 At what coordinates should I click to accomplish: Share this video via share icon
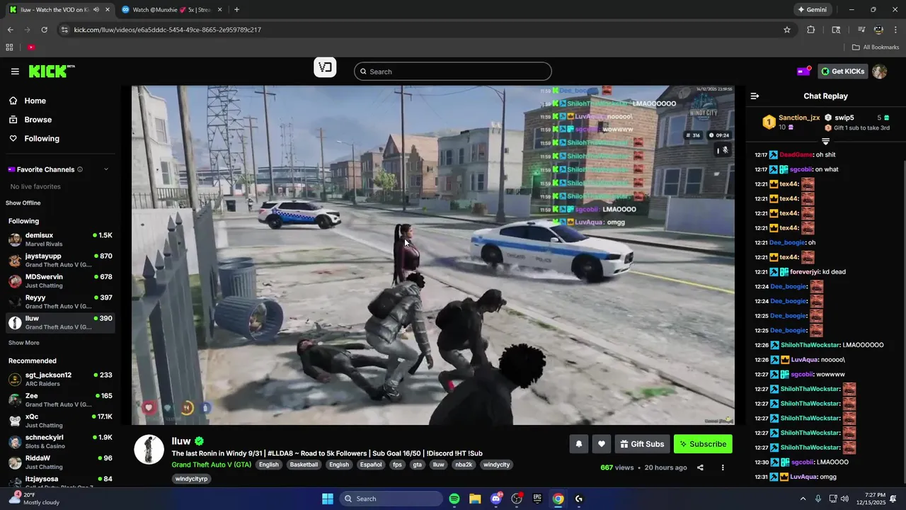pos(700,467)
